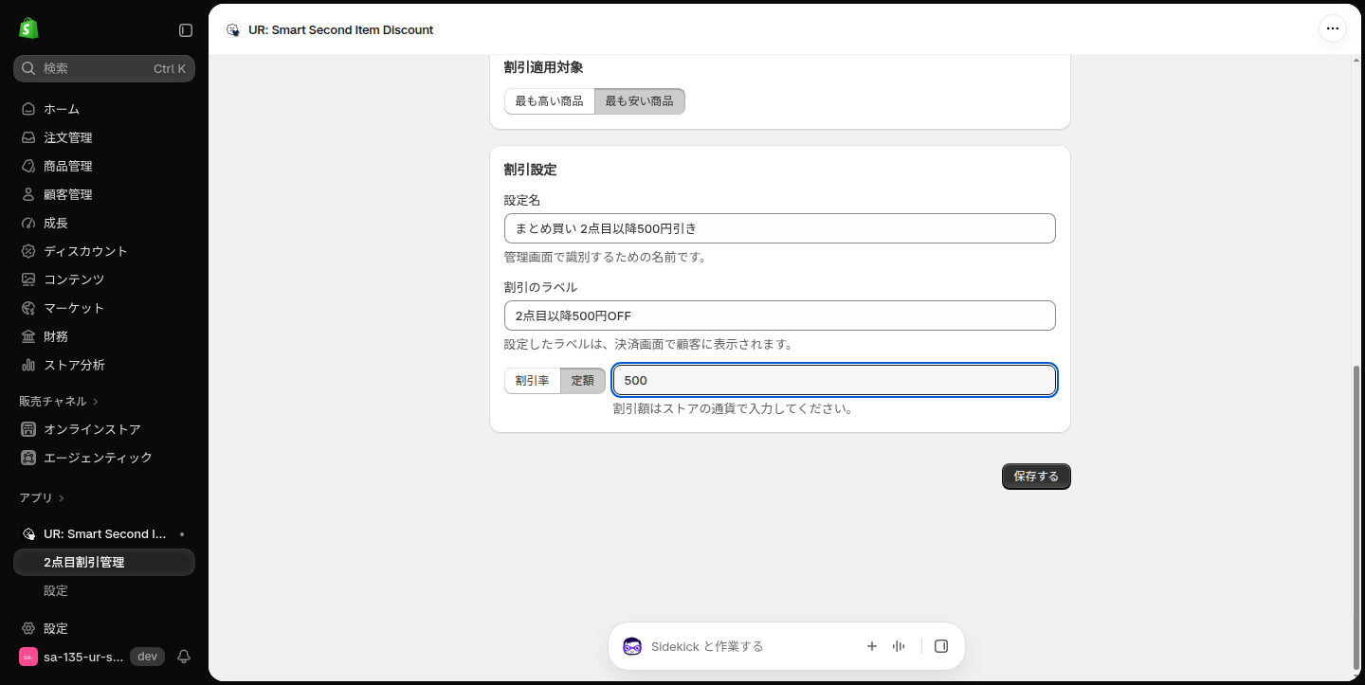Click the 割引のラベル input field
1365x685 pixels.
coord(780,315)
